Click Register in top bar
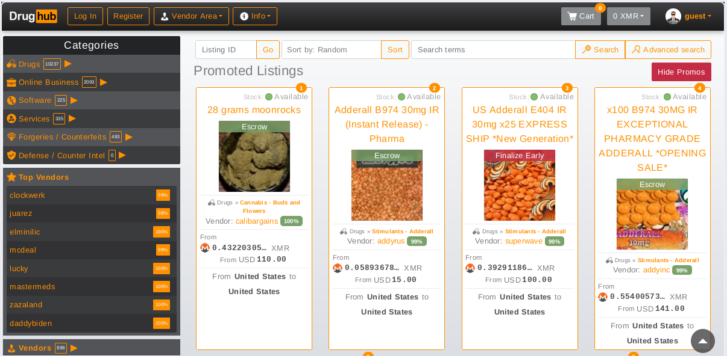727x356 pixels. click(x=128, y=16)
